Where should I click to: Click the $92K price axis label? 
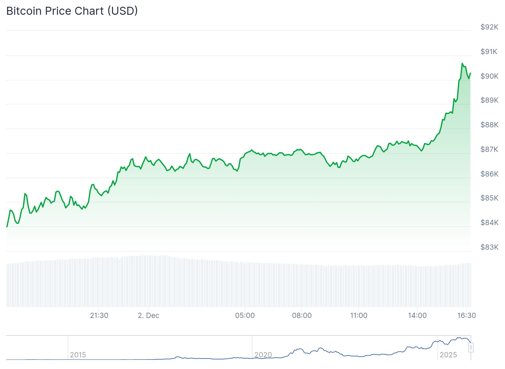pos(489,27)
